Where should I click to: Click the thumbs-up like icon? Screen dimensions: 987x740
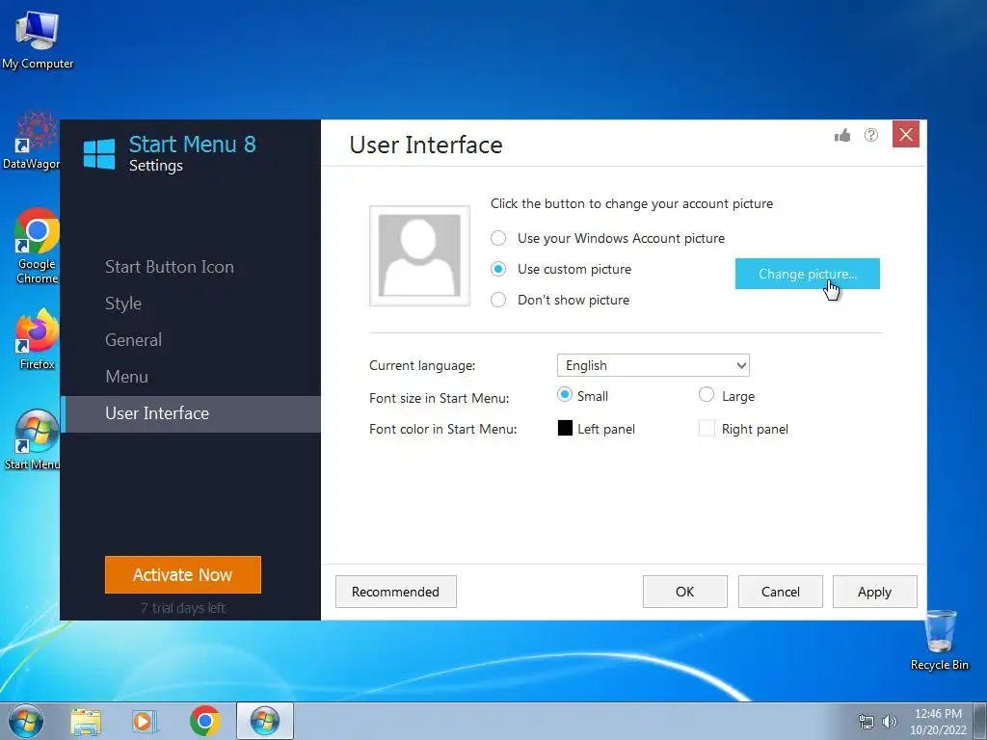pos(842,135)
